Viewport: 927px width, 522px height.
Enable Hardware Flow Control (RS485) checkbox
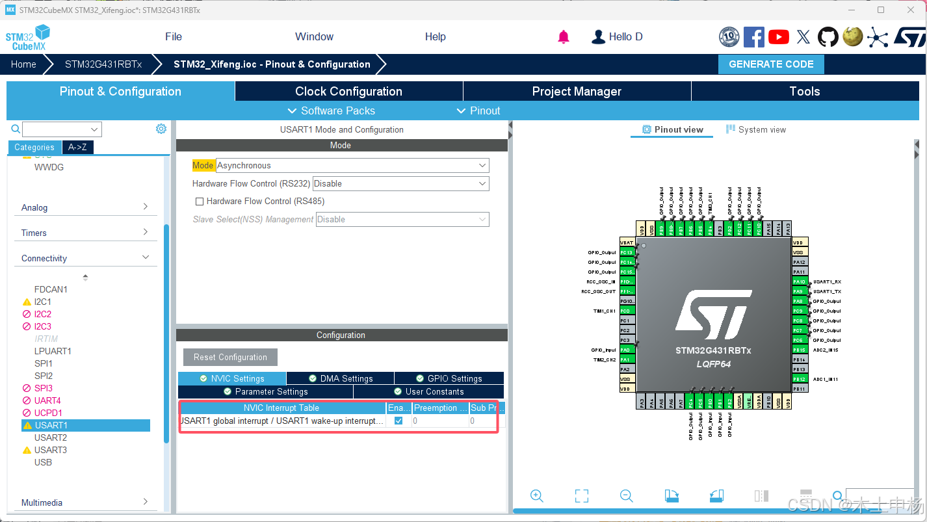(200, 202)
